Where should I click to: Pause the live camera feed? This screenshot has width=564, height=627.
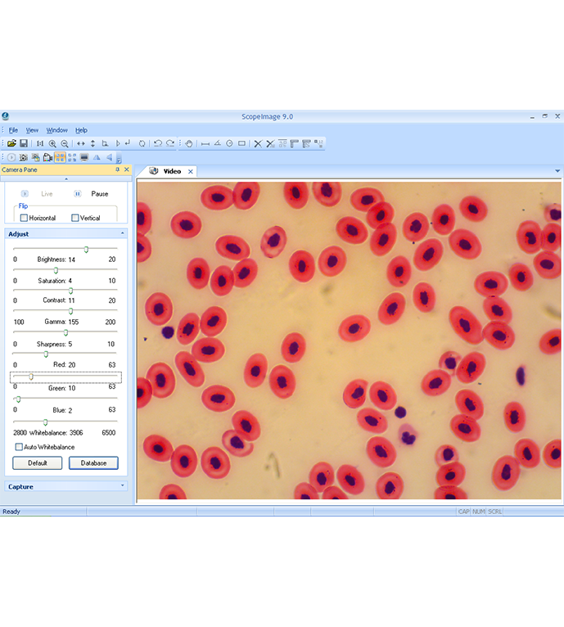78,194
